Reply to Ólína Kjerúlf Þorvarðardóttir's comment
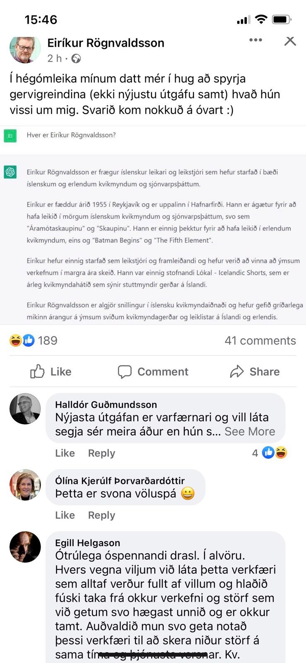This screenshot has height=663, width=306. pos(101,515)
